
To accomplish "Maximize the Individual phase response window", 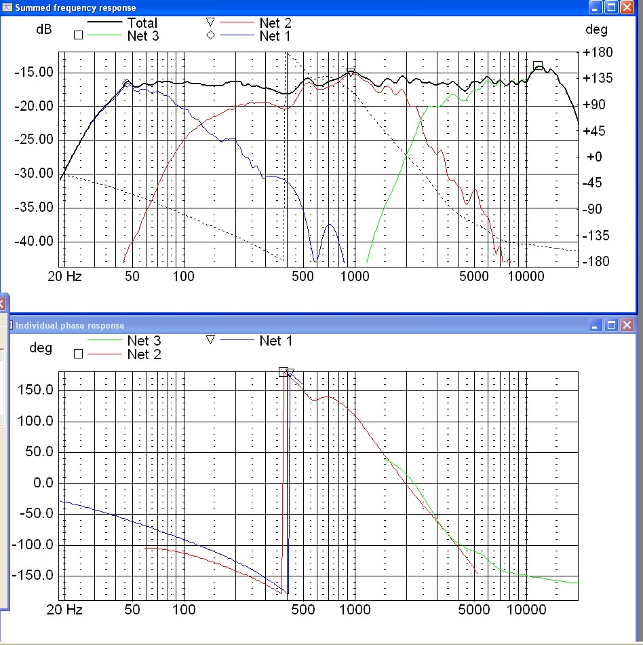I will coord(611,325).
